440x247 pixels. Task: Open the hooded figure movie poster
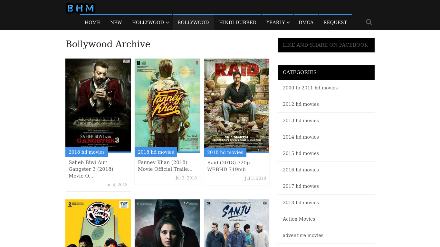coord(167,223)
